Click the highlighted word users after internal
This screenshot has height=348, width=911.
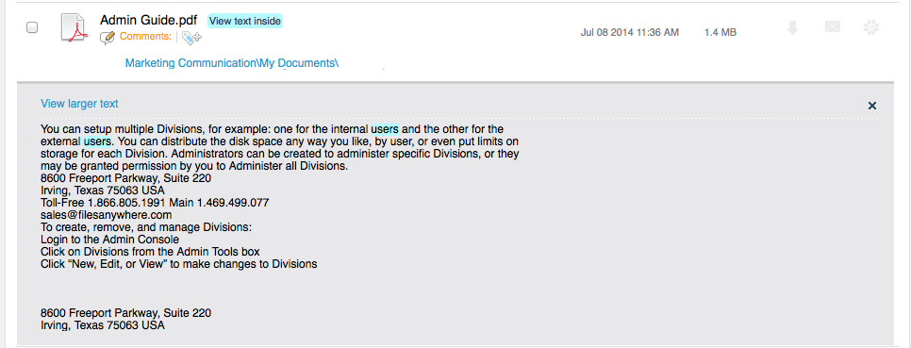tap(385, 129)
